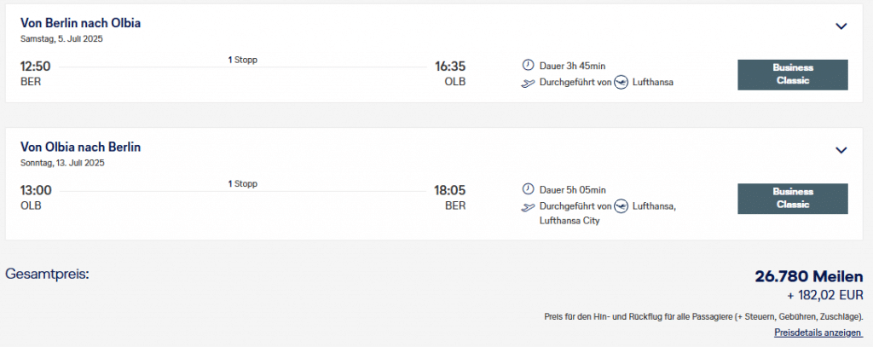Viewport: 873px width, 347px height.
Task: Select the return Business Classic fare badge
Action: 792,198
